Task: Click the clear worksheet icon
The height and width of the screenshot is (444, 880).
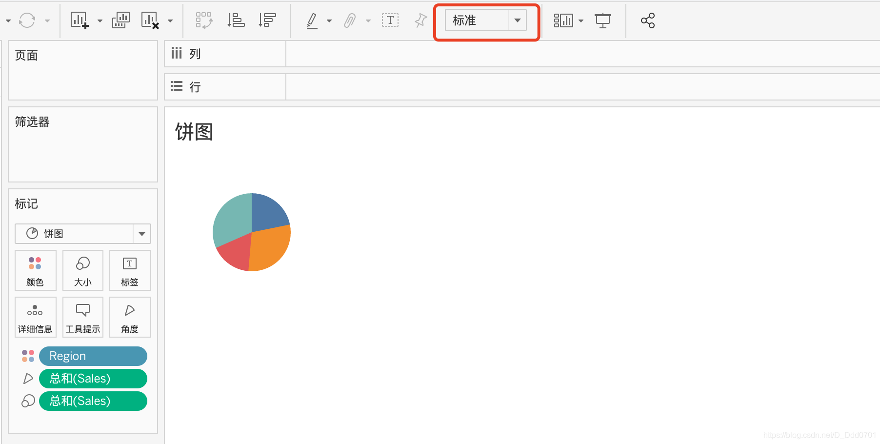Action: pos(150,20)
